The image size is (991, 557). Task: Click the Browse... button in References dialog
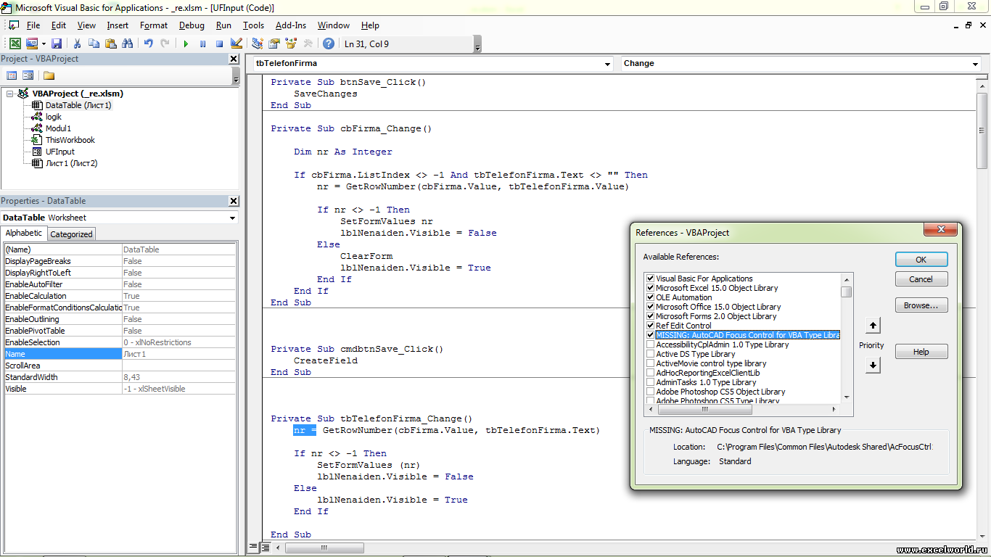(921, 305)
